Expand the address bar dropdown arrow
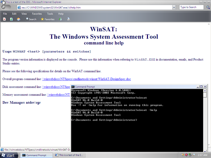This screenshot has height=158, width=211. pos(174,7)
